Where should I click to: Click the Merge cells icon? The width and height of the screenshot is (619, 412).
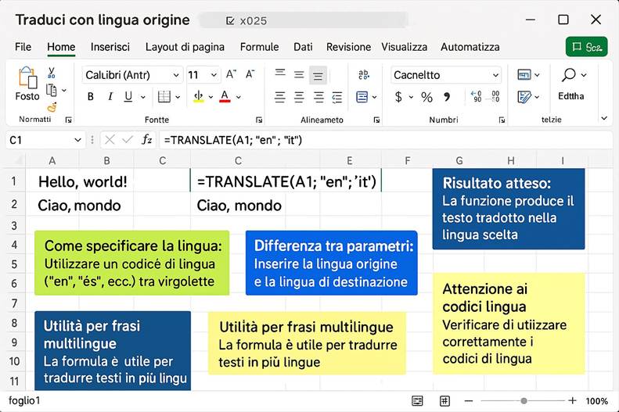(362, 97)
